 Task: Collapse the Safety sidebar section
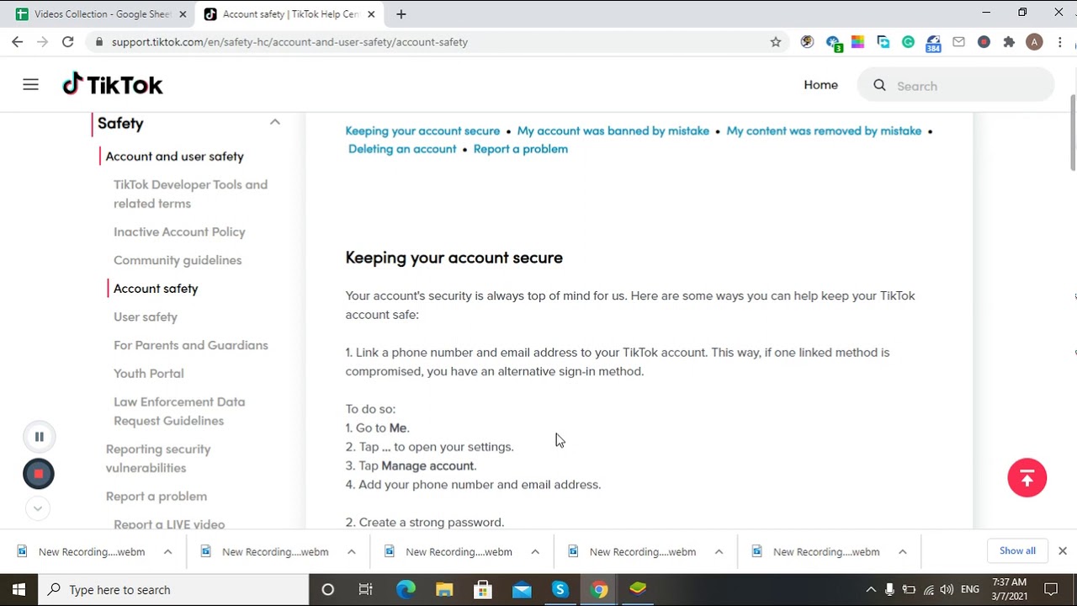[274, 123]
